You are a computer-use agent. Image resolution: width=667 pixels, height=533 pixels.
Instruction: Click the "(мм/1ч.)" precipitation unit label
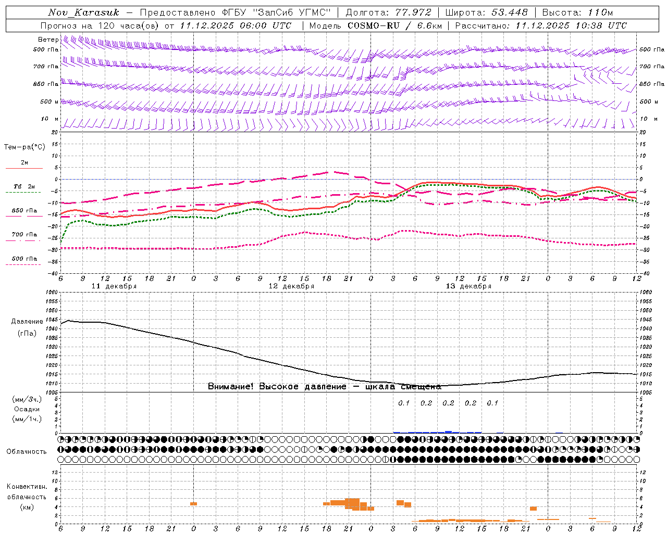(27, 419)
